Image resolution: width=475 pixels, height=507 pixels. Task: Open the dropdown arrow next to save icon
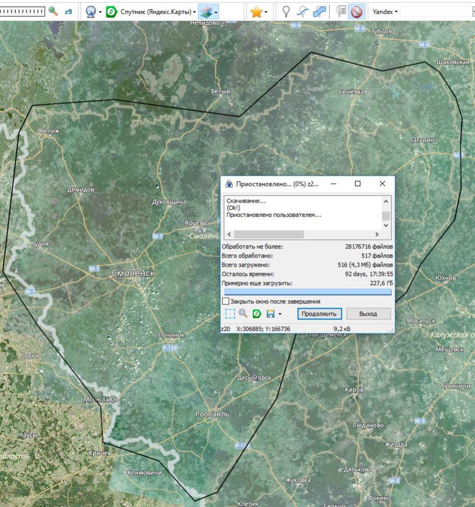[x=280, y=314]
